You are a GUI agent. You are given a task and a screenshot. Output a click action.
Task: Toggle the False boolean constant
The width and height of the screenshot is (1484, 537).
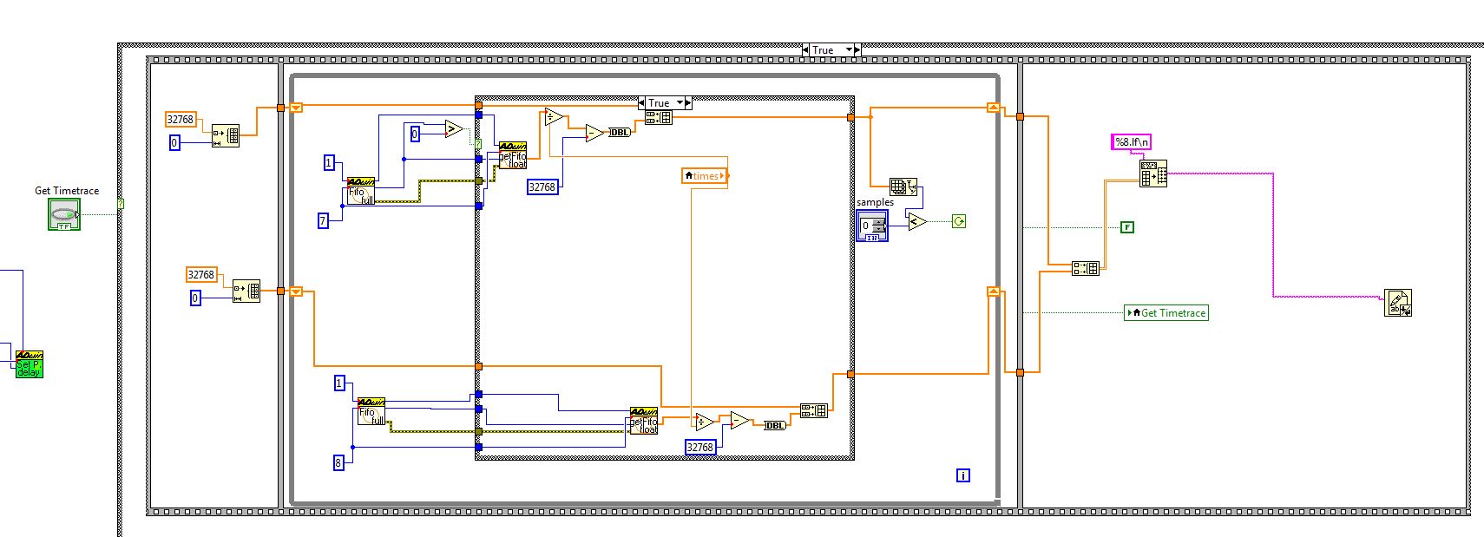point(1127,227)
